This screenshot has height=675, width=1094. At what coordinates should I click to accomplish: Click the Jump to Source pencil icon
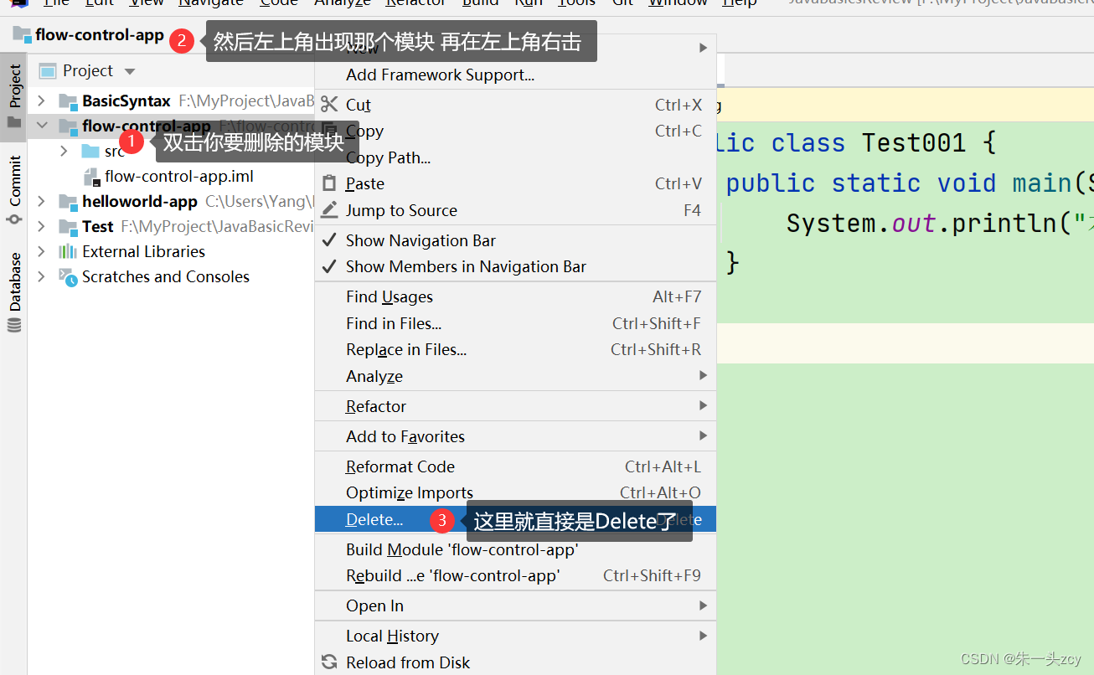click(329, 210)
